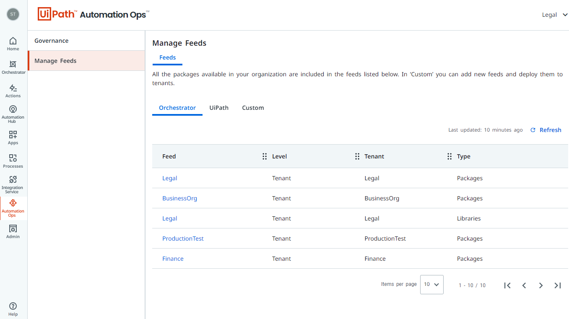Open Processes from the sidebar
This screenshot has height=319, width=569.
tap(13, 161)
